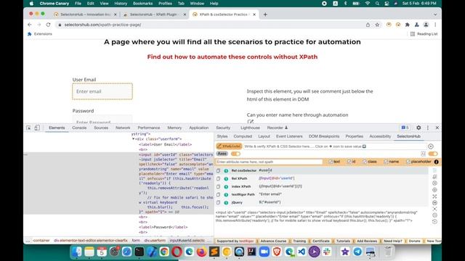
Task: Open Finder from the Dock
Action: click(x=77, y=252)
